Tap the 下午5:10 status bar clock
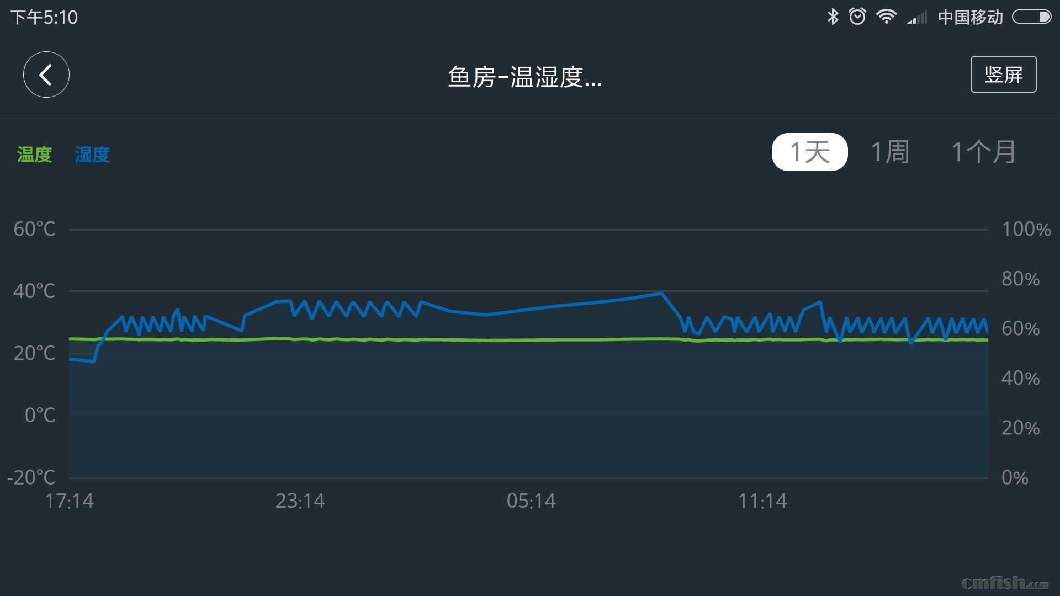Viewport: 1060px width, 596px height. 44,18
